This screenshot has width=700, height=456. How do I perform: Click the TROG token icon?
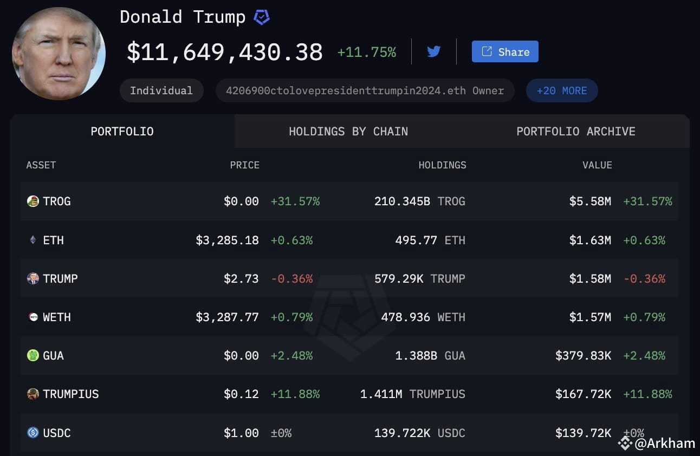point(33,201)
